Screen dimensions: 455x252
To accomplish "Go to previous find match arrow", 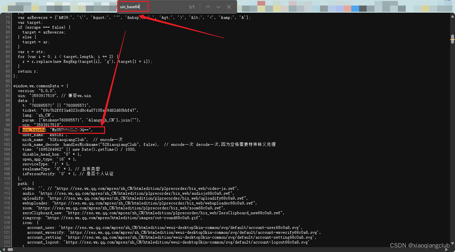I will pos(208,7).
